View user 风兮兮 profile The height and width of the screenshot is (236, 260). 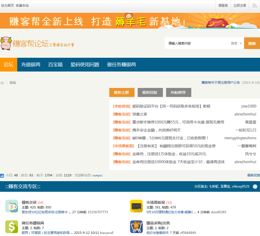[x=250, y=154]
